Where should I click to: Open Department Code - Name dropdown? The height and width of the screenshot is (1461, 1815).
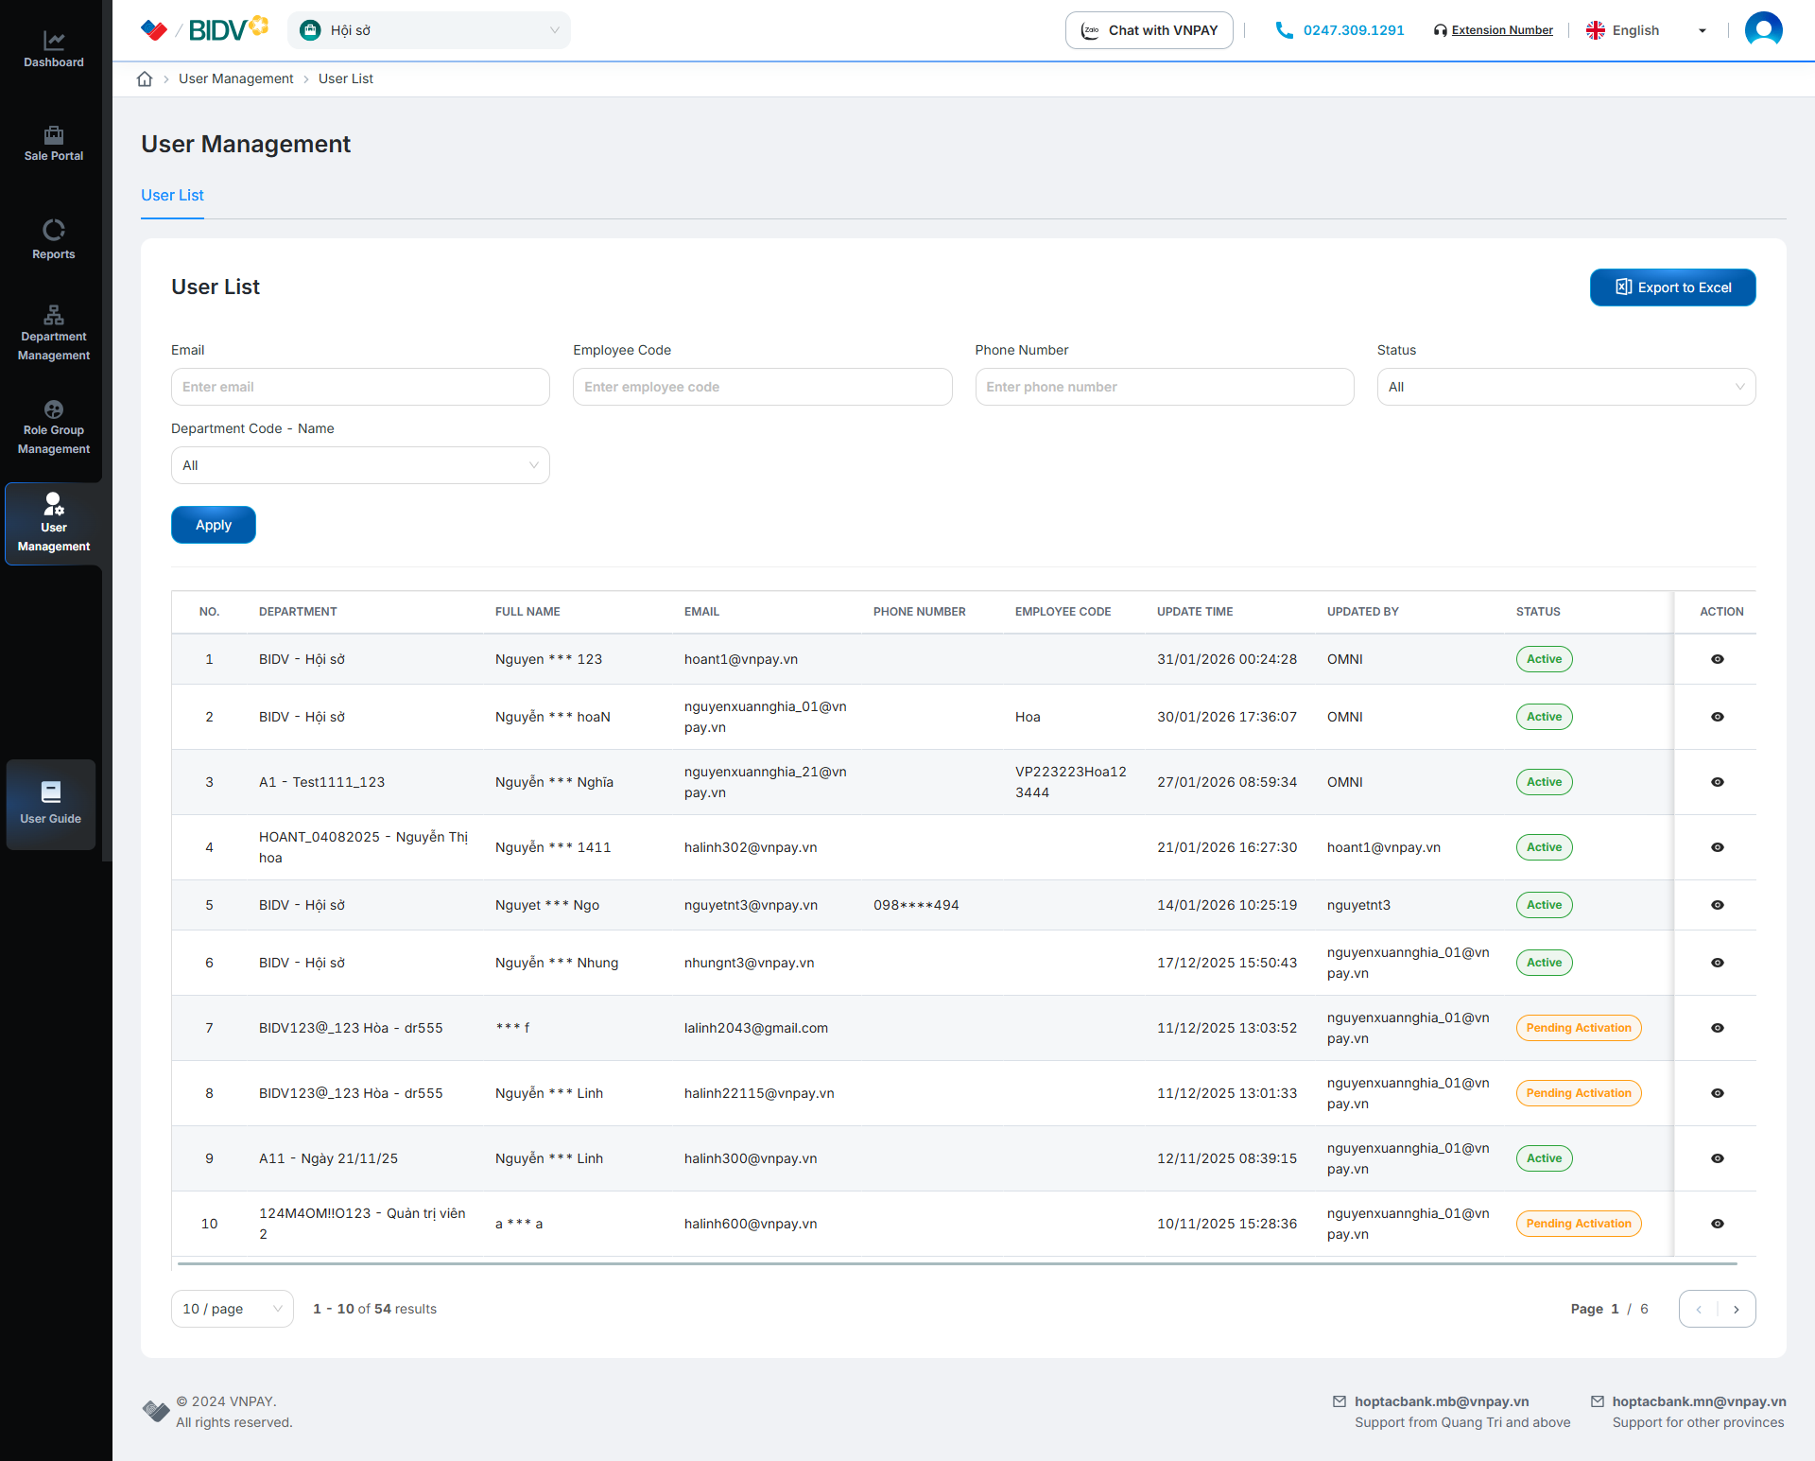click(x=359, y=465)
